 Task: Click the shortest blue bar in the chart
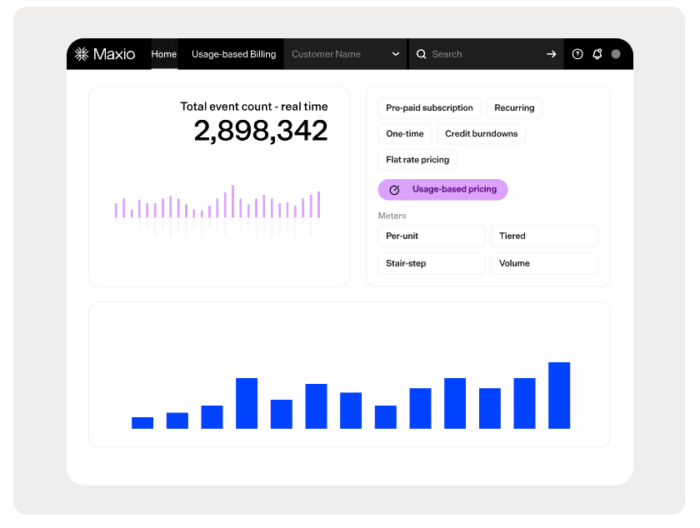[142, 423]
